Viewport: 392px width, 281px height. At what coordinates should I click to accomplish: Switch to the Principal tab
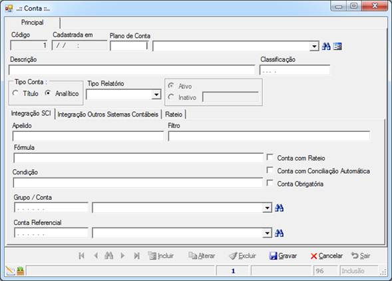(32, 23)
